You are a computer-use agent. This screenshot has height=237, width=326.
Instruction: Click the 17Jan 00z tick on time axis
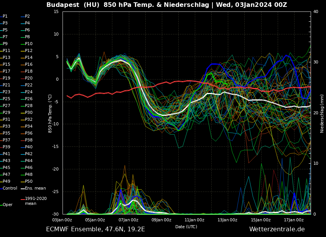(x=294, y=220)
